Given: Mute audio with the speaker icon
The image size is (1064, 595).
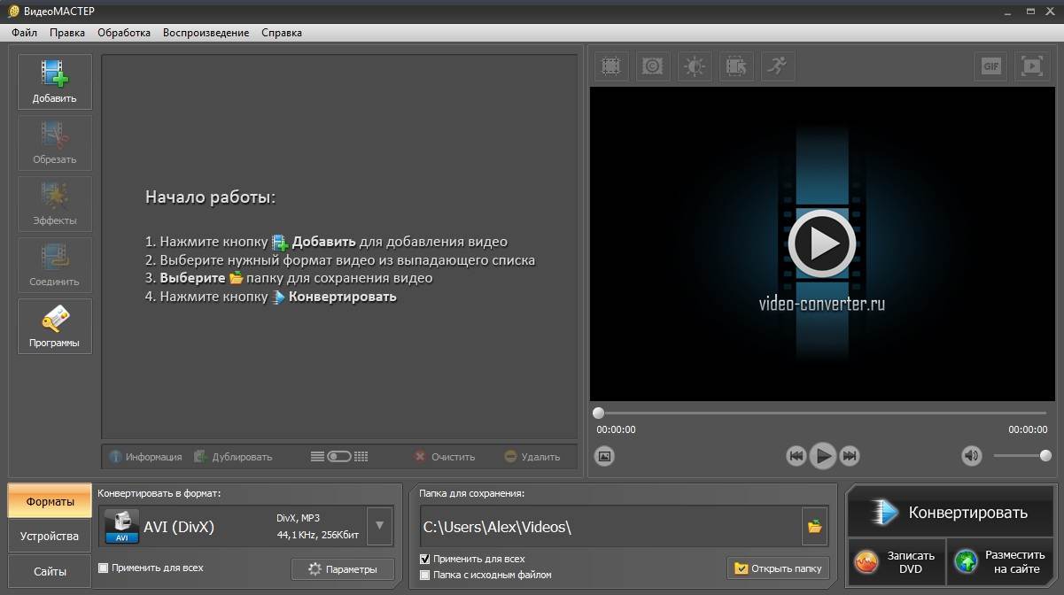Looking at the screenshot, I should click(972, 456).
